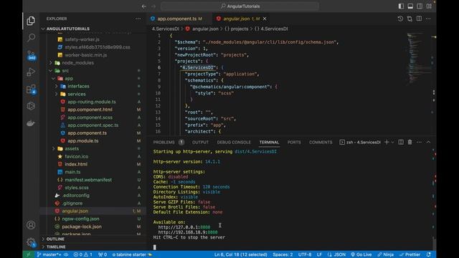Go back using the navigation arrow
The height and width of the screenshot is (258, 459).
tap(144, 6)
